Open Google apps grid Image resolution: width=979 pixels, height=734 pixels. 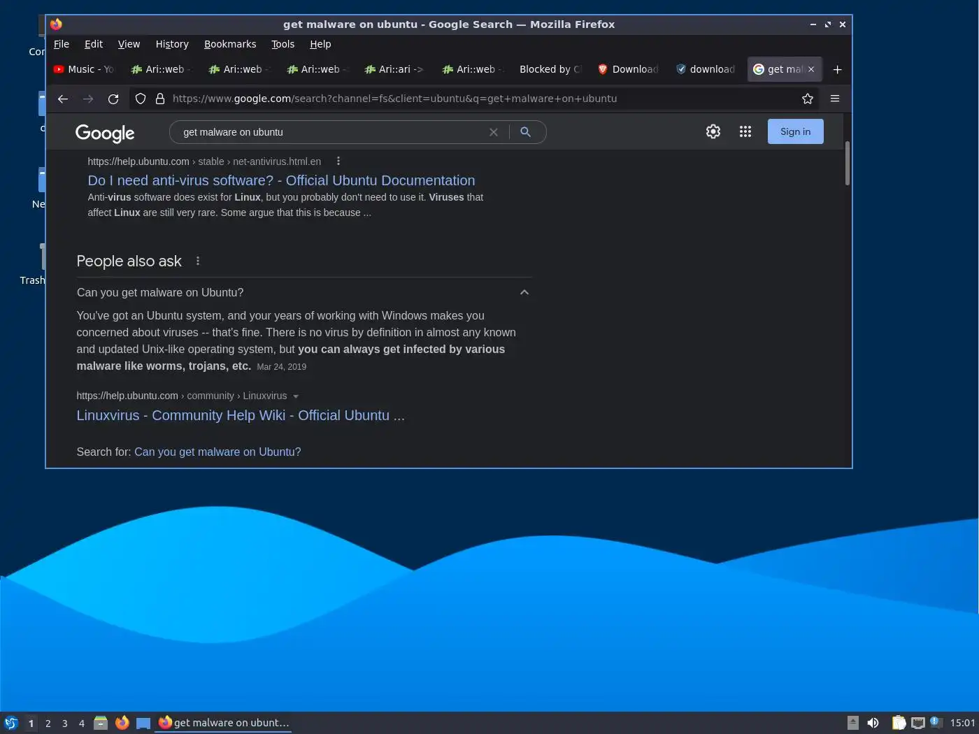pyautogui.click(x=745, y=131)
